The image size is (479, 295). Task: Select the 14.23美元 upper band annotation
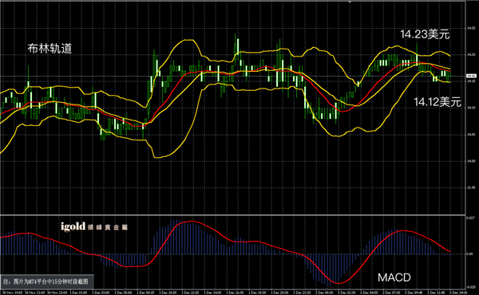[x=425, y=34]
